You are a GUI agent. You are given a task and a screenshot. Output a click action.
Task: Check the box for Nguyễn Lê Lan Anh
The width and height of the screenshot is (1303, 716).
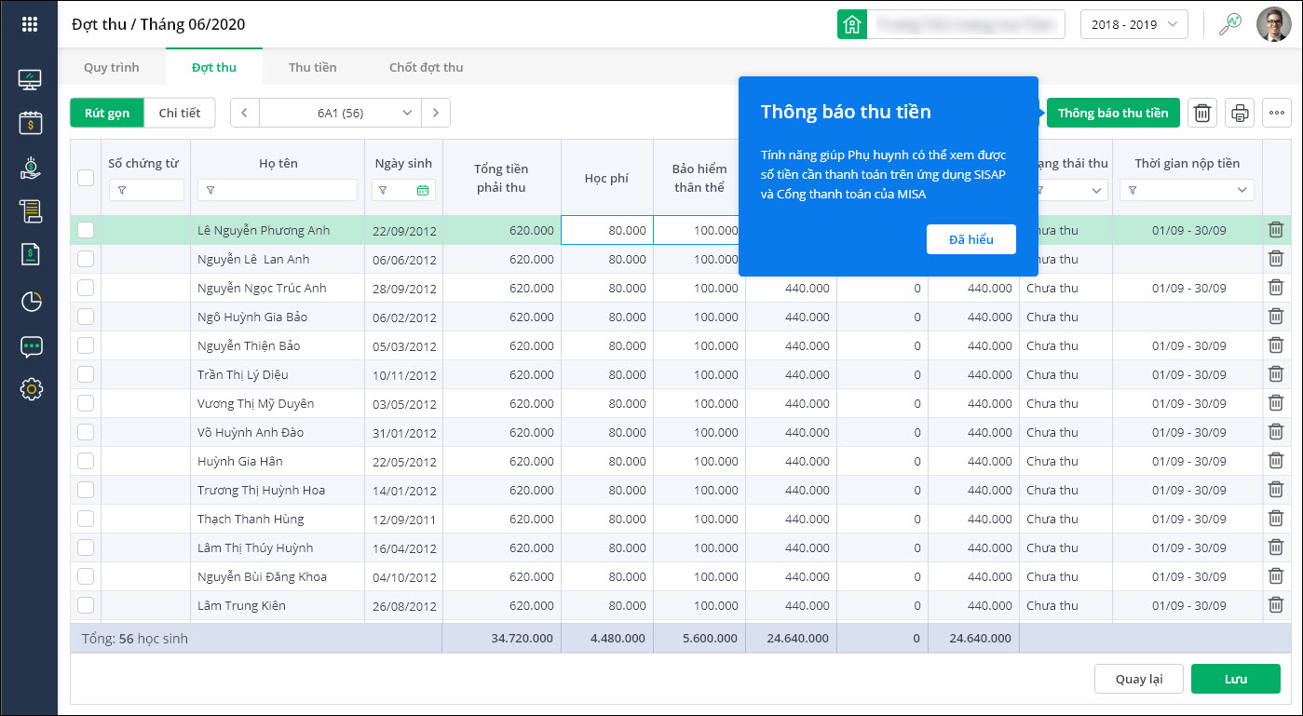coord(86,259)
